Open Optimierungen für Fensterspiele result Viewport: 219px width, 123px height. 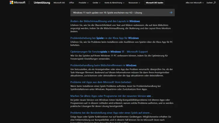(x=109, y=52)
